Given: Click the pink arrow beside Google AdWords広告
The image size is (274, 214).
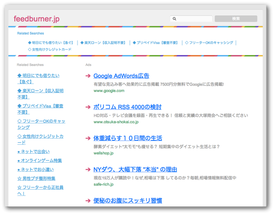Looking at the screenshot, I should point(88,76).
